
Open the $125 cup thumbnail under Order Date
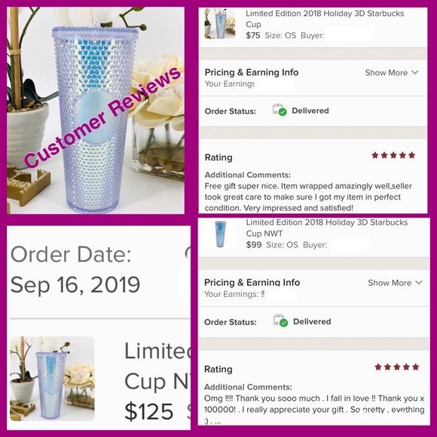coord(52,379)
